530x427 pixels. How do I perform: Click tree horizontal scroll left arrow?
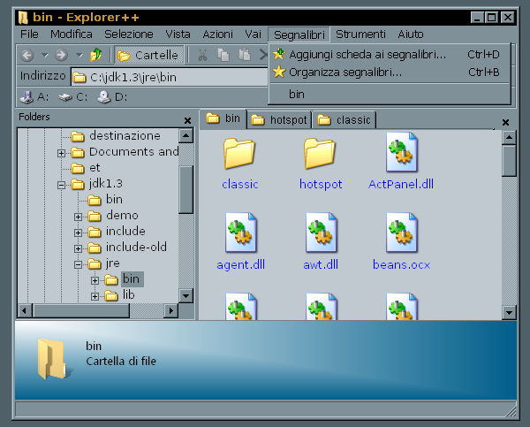(25, 310)
